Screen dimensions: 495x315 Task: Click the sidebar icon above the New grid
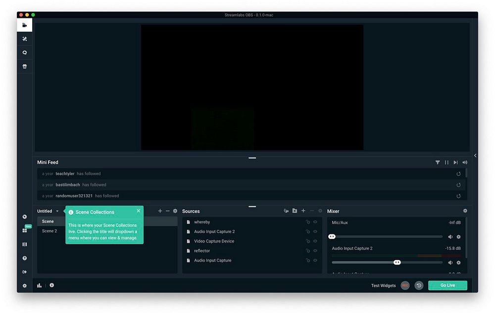(x=25, y=217)
